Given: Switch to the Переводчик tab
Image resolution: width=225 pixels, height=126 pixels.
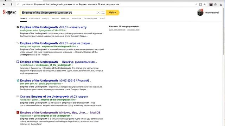Looking at the screenshot, I should click(x=91, y=19).
